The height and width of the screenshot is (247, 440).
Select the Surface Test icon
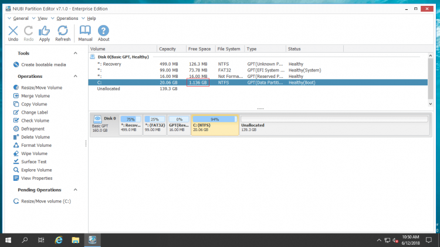[x=16, y=162]
